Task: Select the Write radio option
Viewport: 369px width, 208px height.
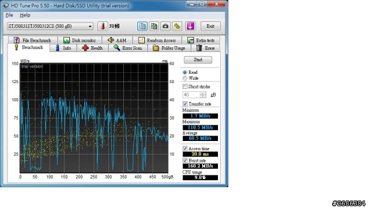Action: [185, 78]
